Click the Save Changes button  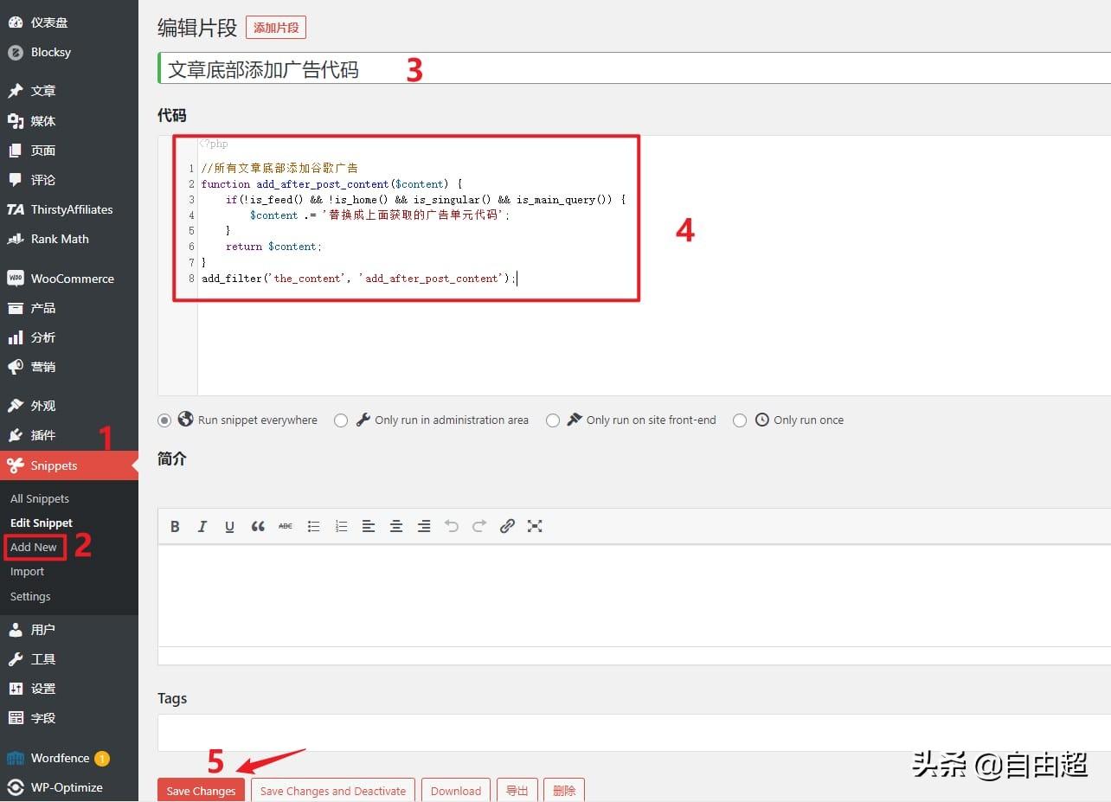201,791
